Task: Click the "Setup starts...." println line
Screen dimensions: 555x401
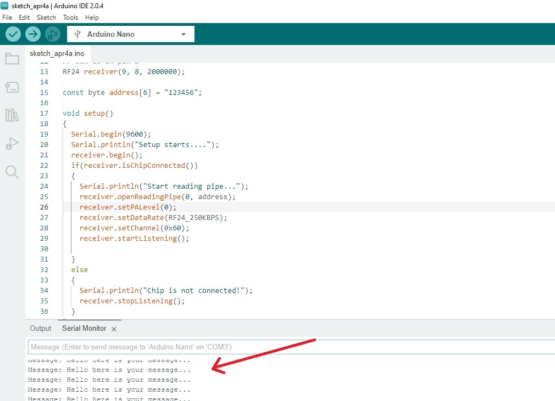Action: click(x=145, y=144)
